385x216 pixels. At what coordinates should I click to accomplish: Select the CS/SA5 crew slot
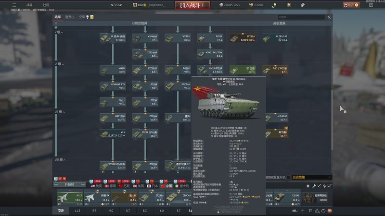(x=287, y=197)
